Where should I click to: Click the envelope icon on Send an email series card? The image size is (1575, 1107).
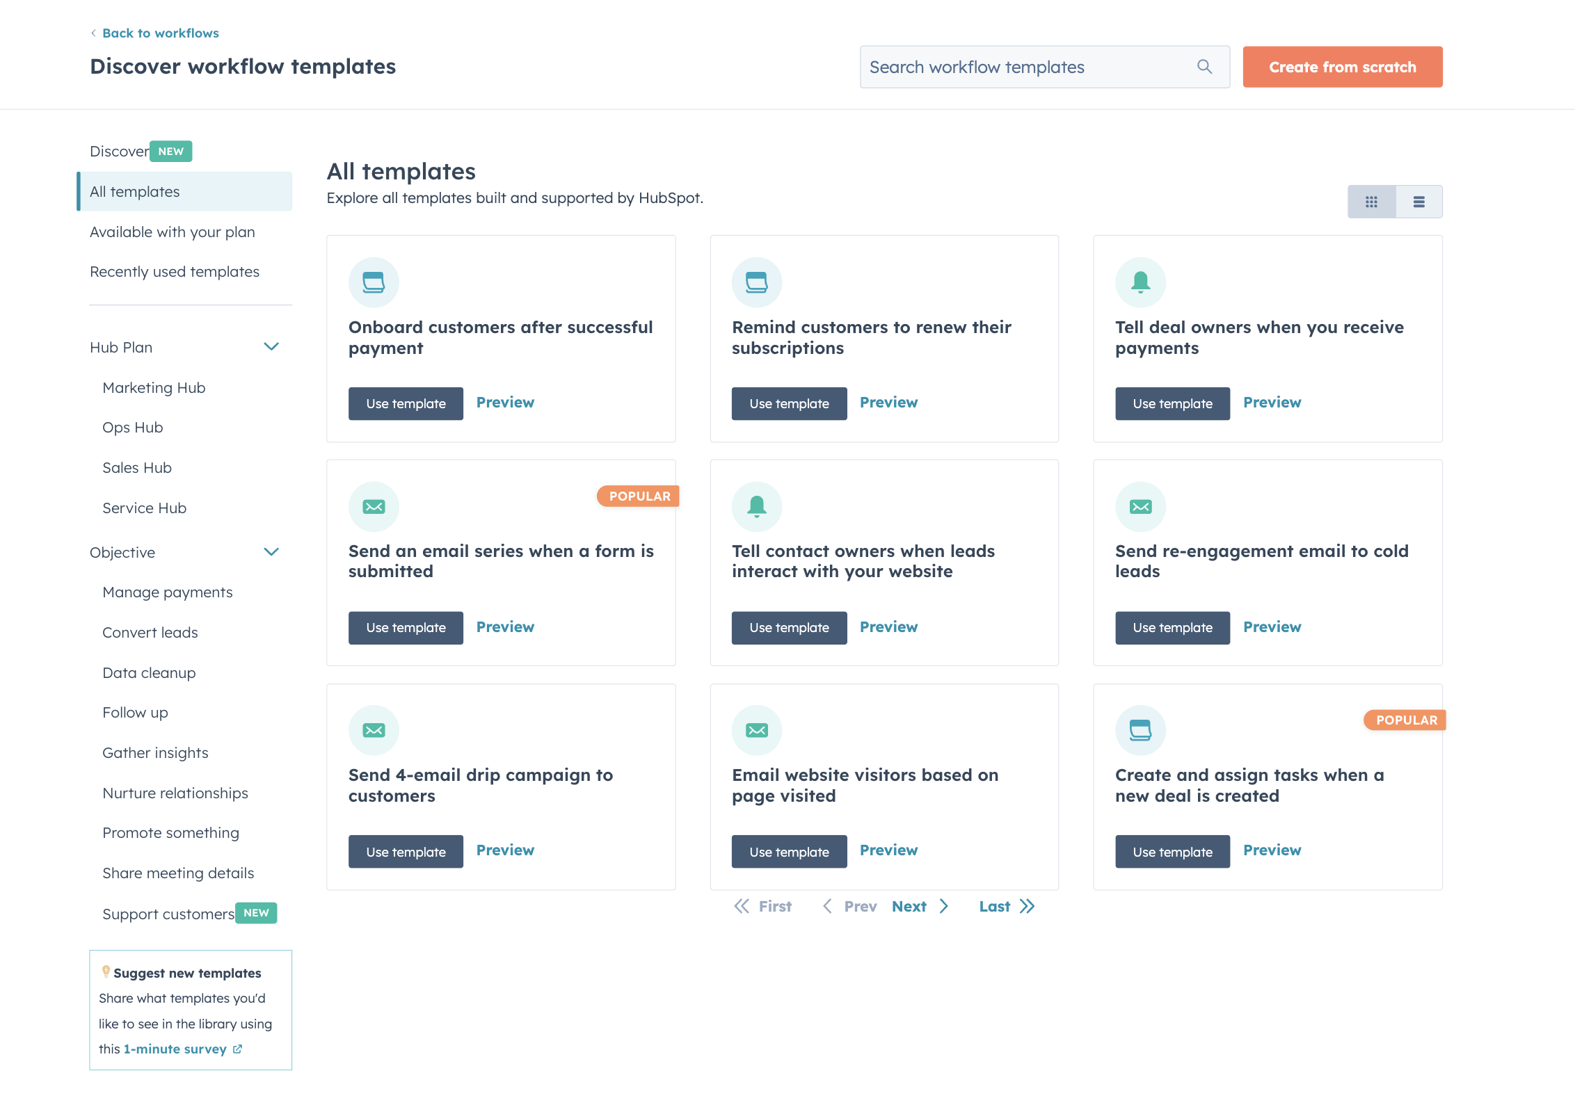[374, 506]
